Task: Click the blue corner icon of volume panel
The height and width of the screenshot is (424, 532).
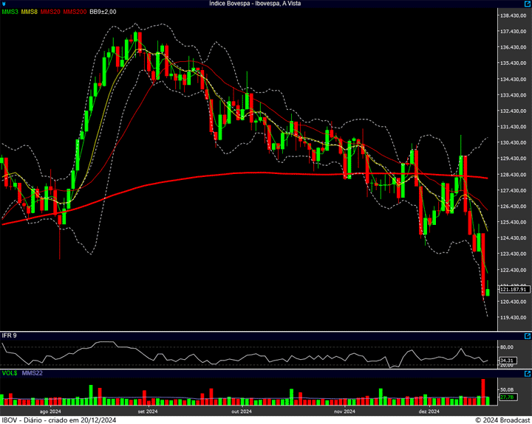Action: click(x=527, y=374)
